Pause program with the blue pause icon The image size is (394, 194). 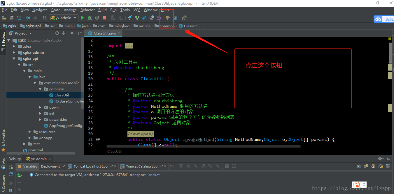pyautogui.click(x=11, y=191)
